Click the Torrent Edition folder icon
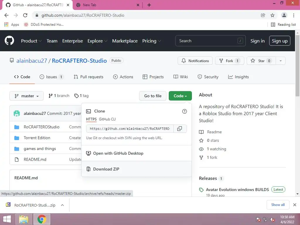300x225 pixels. coord(17,138)
